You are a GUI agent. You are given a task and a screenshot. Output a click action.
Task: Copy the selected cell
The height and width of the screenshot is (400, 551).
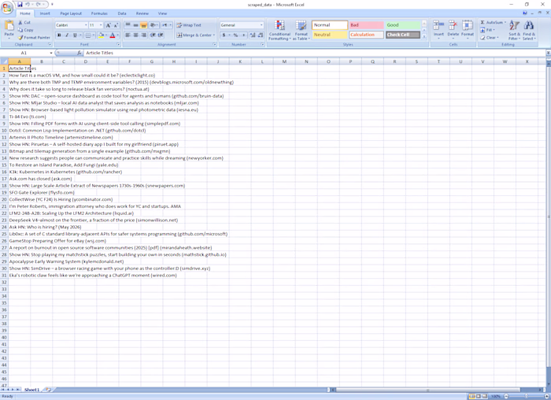click(x=26, y=30)
